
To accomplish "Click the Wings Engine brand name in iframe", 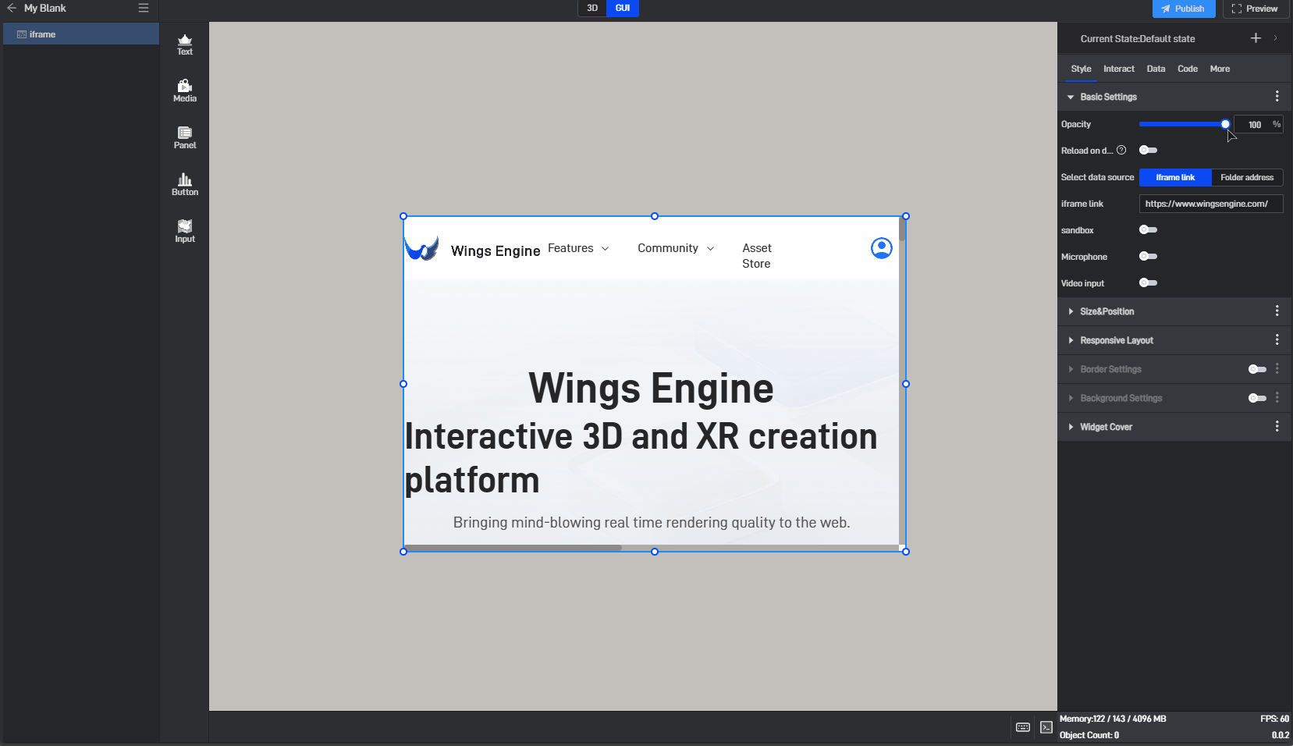I will point(496,250).
